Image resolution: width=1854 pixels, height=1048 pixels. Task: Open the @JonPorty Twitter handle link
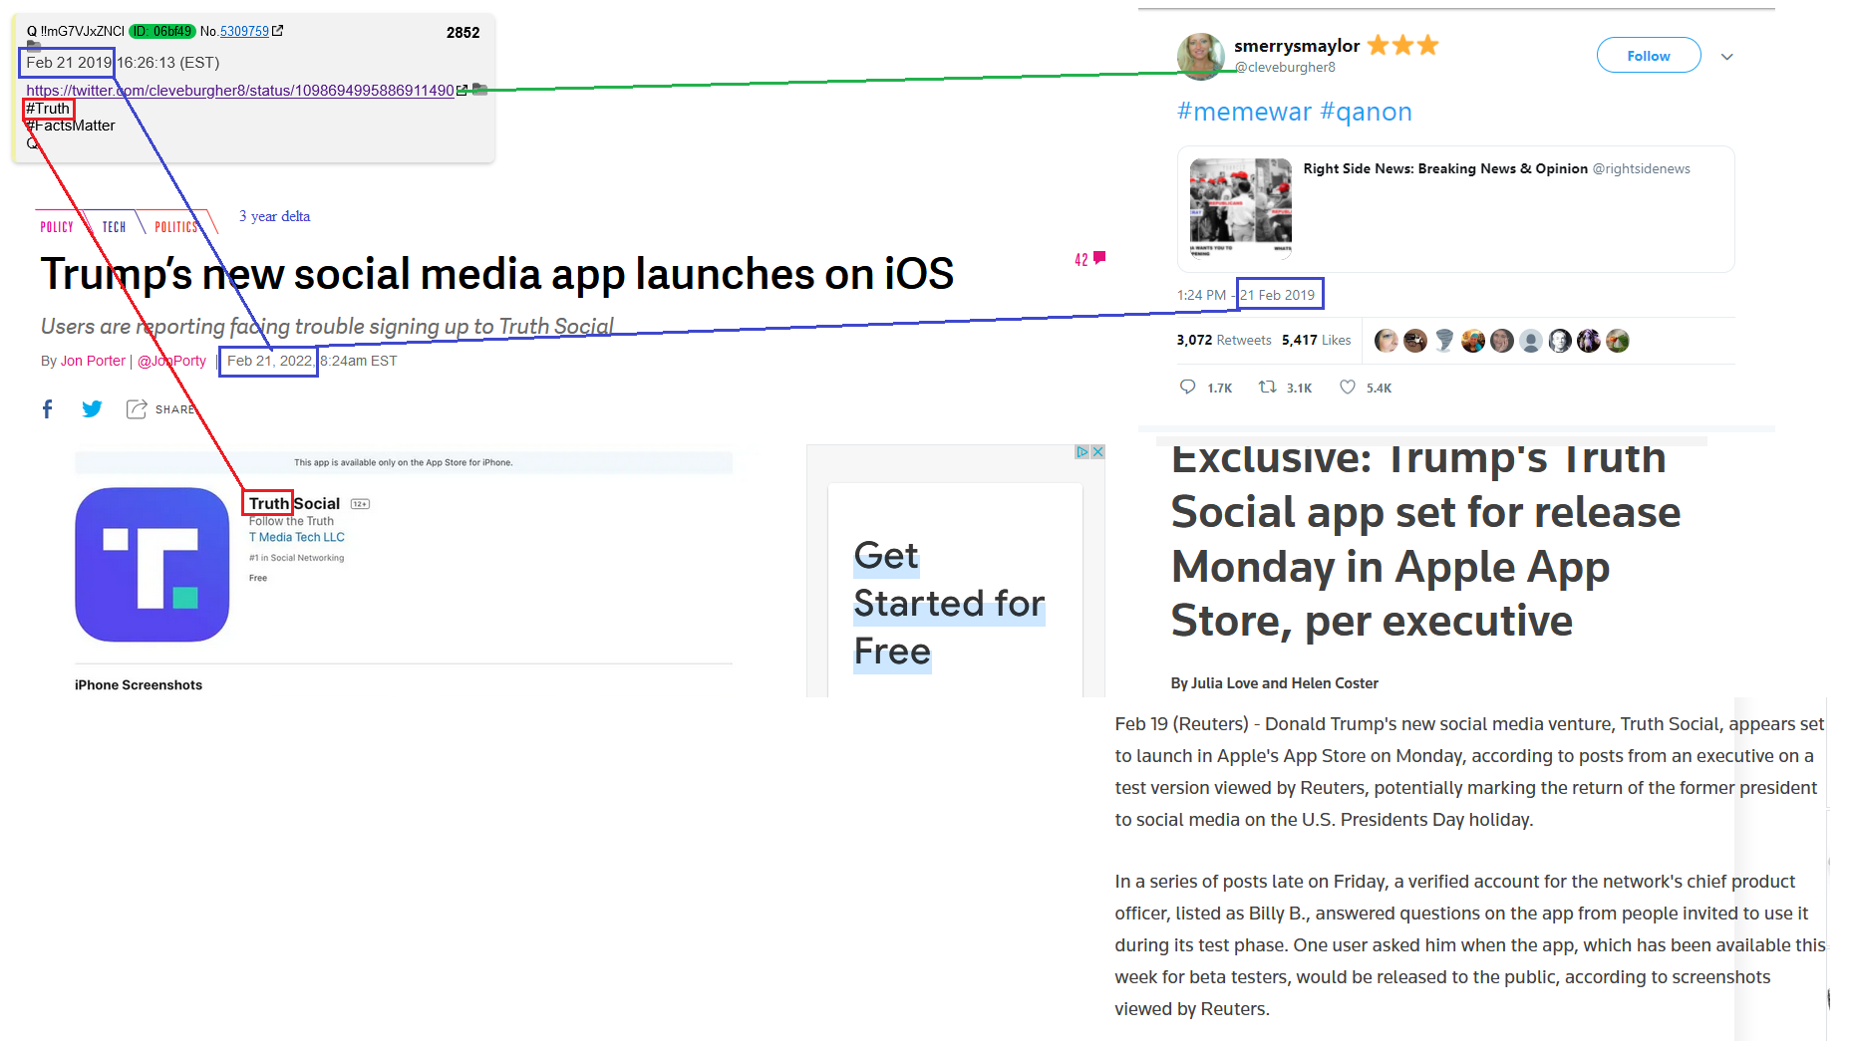tap(171, 361)
